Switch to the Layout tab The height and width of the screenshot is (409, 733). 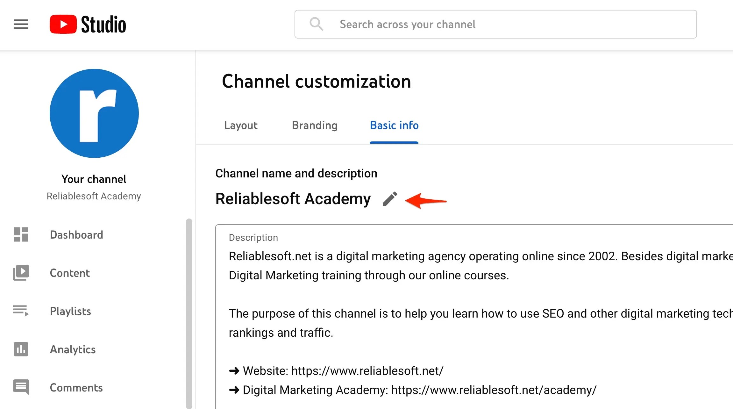point(240,125)
